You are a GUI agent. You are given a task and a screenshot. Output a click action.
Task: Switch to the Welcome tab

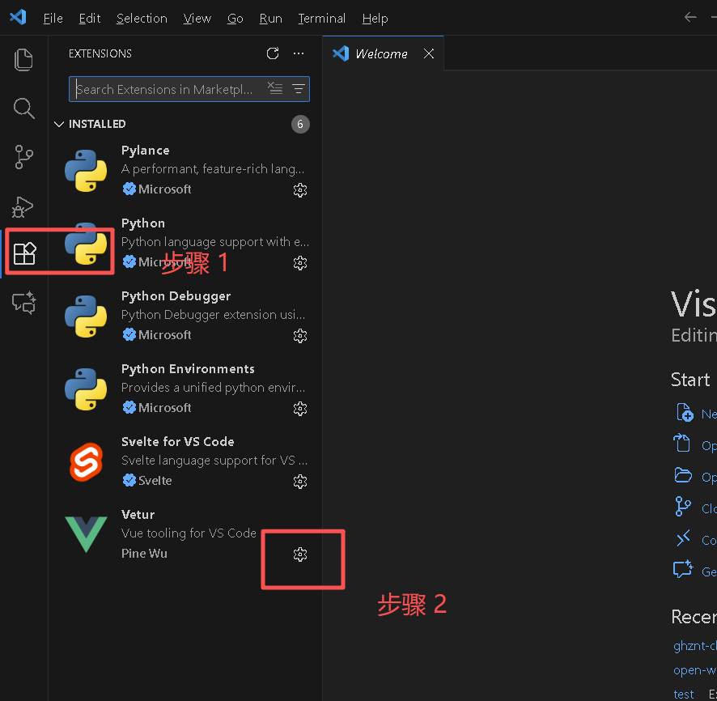click(x=381, y=54)
